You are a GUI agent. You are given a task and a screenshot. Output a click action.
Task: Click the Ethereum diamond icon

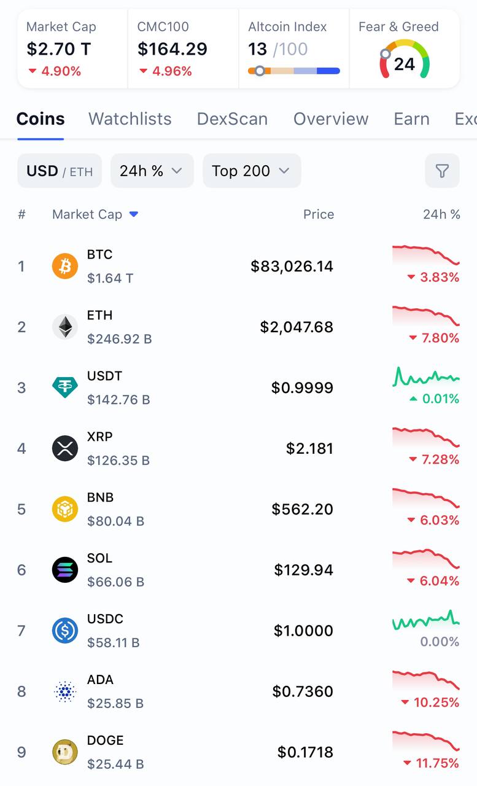pos(64,327)
